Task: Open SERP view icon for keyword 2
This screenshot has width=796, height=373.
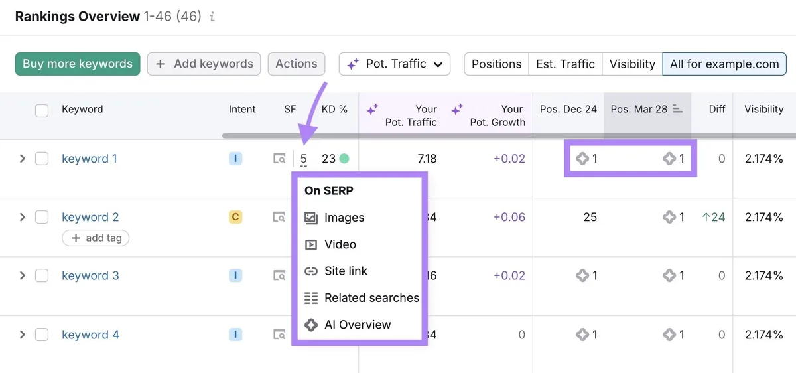Action: click(x=280, y=217)
